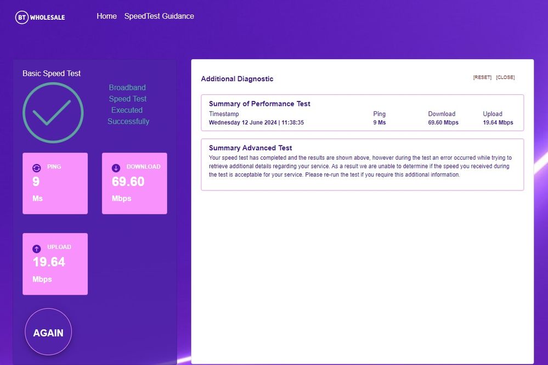Click the download arrow icon
Screen dimensions: 548x365
coord(116,168)
